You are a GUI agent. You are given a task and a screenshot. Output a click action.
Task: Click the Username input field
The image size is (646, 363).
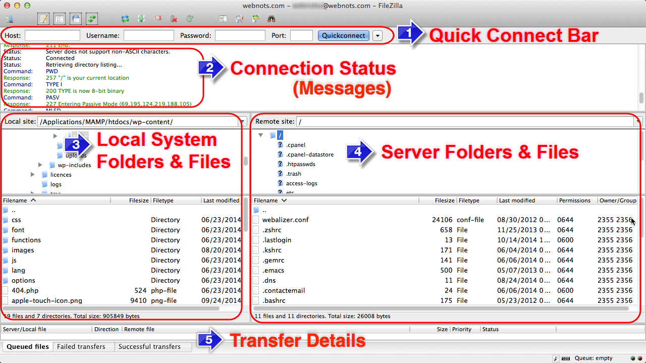pyautogui.click(x=149, y=36)
